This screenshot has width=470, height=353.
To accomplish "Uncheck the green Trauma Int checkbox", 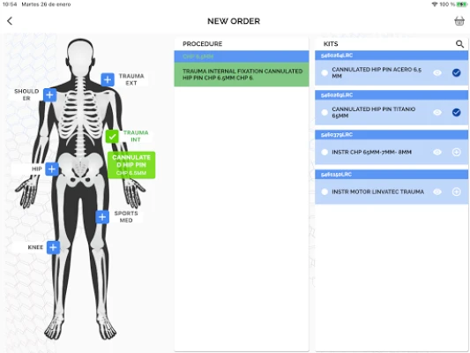I will [x=112, y=137].
